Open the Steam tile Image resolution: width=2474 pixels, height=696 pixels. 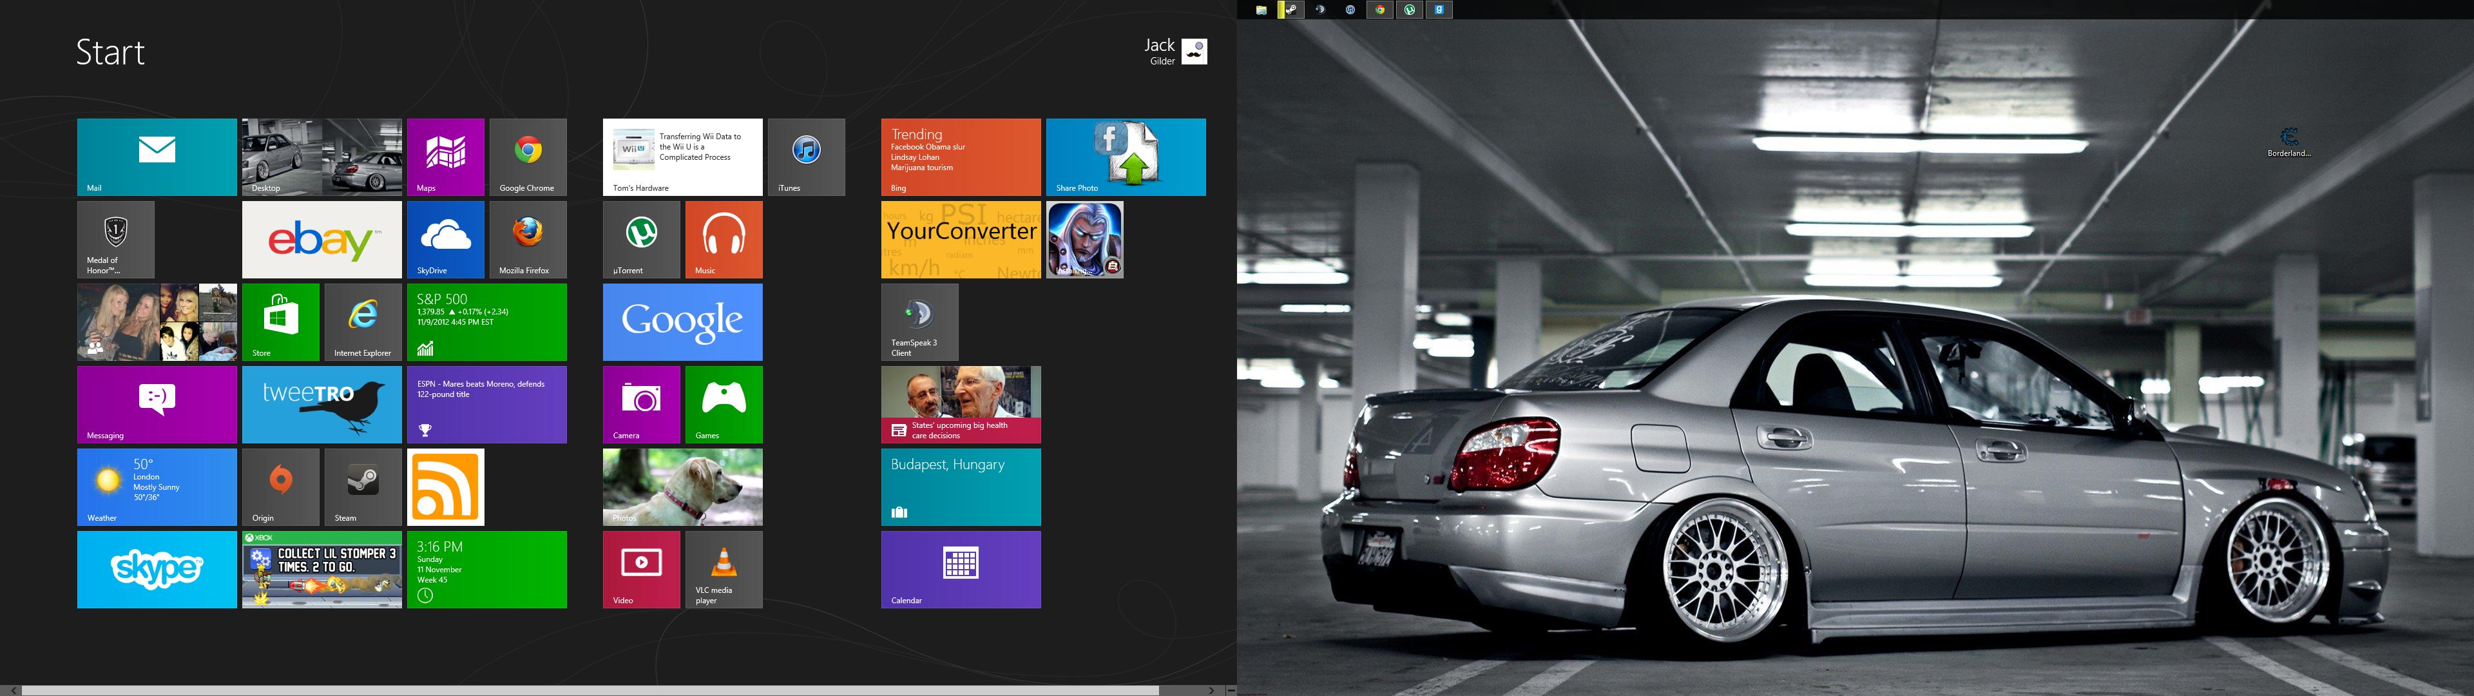362,487
